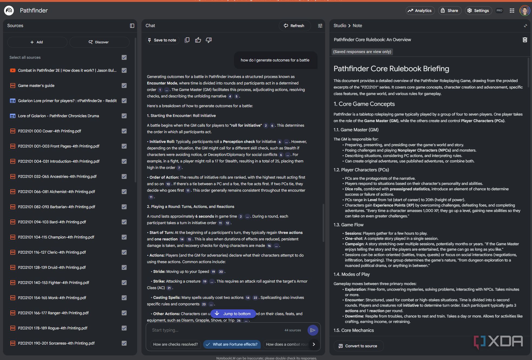
Task: Go back to Studio breadcrumb
Action: coord(340,26)
